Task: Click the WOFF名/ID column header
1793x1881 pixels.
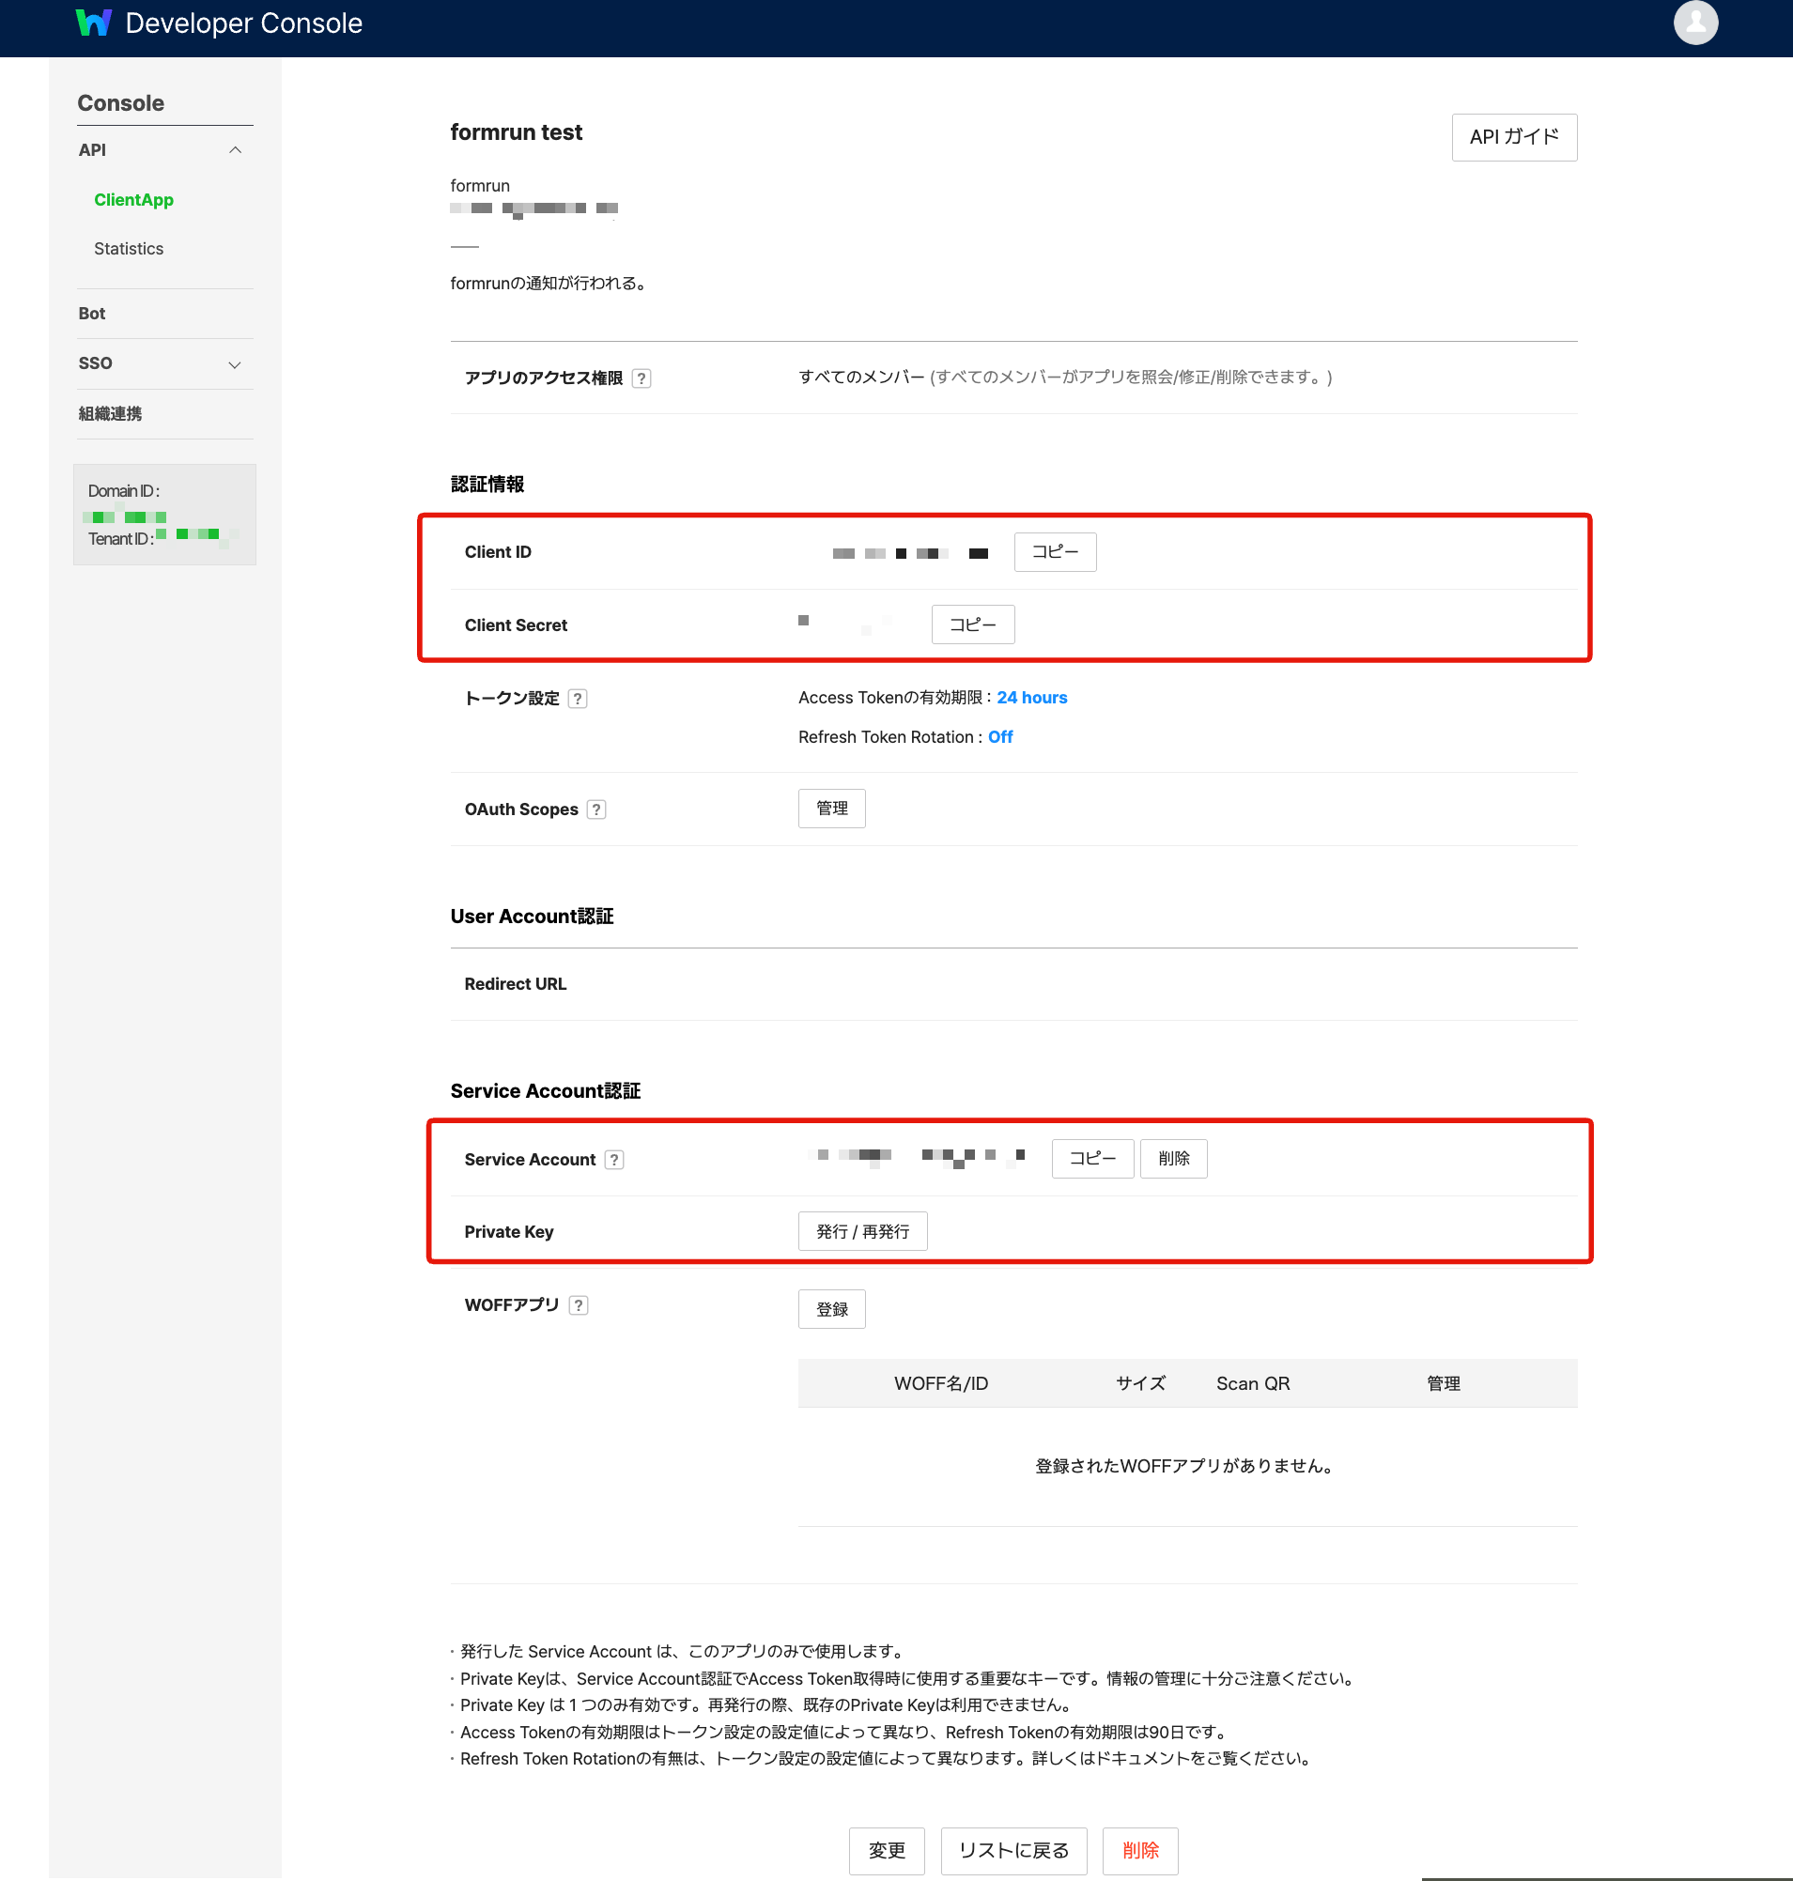Action: pyautogui.click(x=940, y=1384)
